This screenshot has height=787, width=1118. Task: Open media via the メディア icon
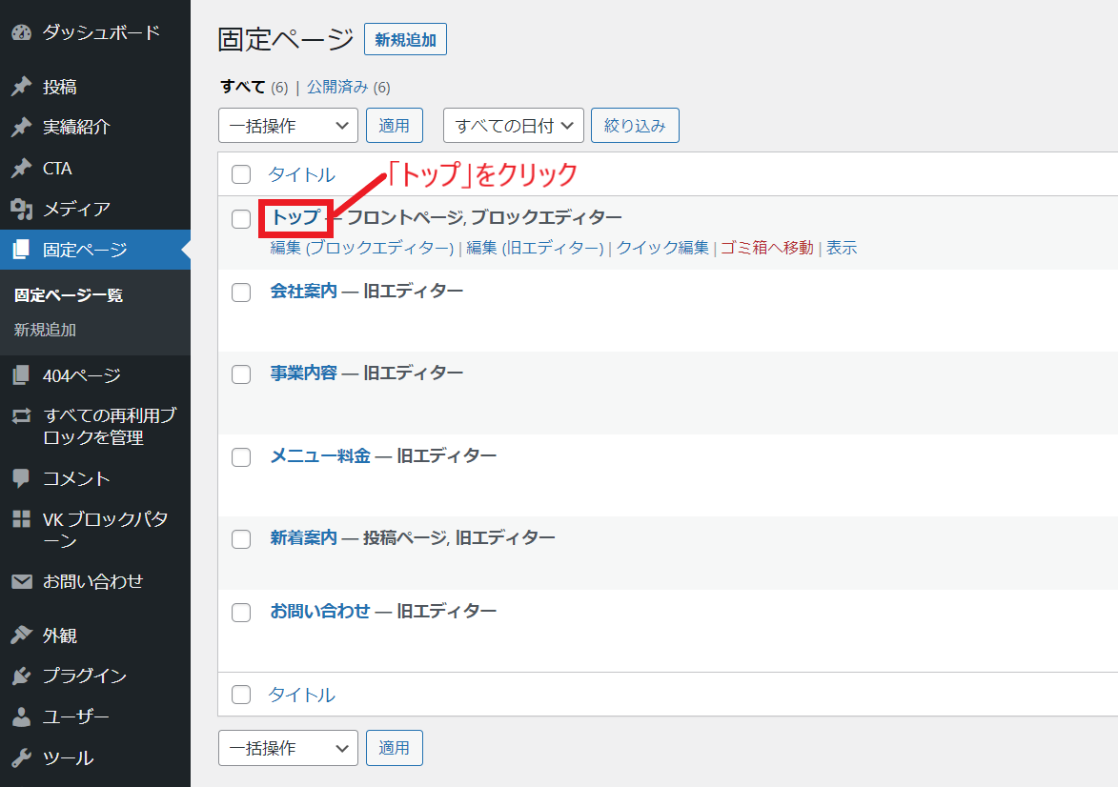[x=21, y=209]
